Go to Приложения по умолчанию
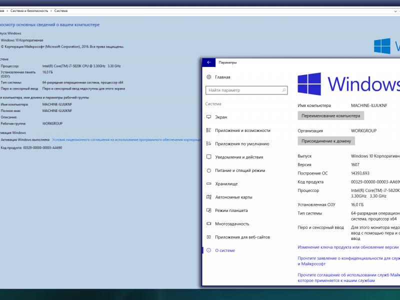400x300 pixels. click(x=242, y=144)
